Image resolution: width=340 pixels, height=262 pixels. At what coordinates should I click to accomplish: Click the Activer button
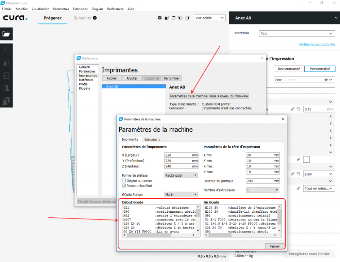click(112, 78)
